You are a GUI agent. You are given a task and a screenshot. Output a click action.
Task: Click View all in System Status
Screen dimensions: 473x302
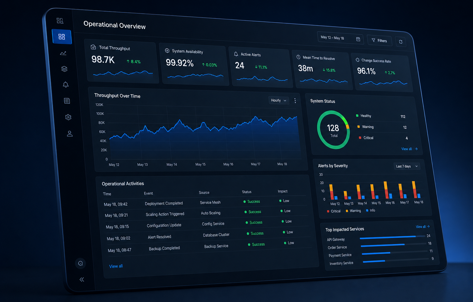pyautogui.click(x=409, y=149)
